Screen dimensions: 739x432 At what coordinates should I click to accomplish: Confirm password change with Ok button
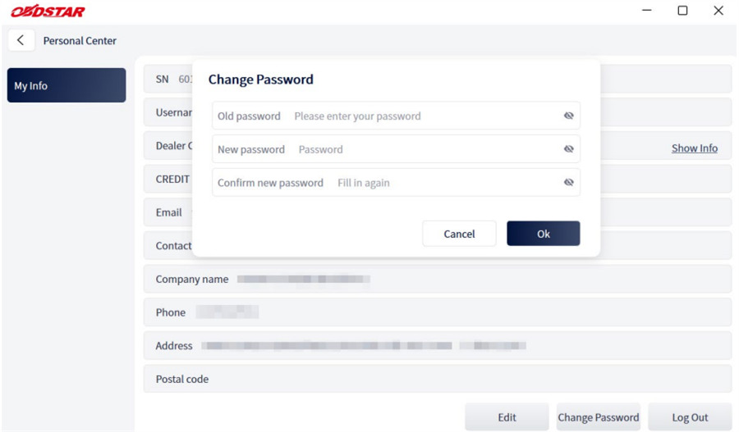tap(544, 234)
